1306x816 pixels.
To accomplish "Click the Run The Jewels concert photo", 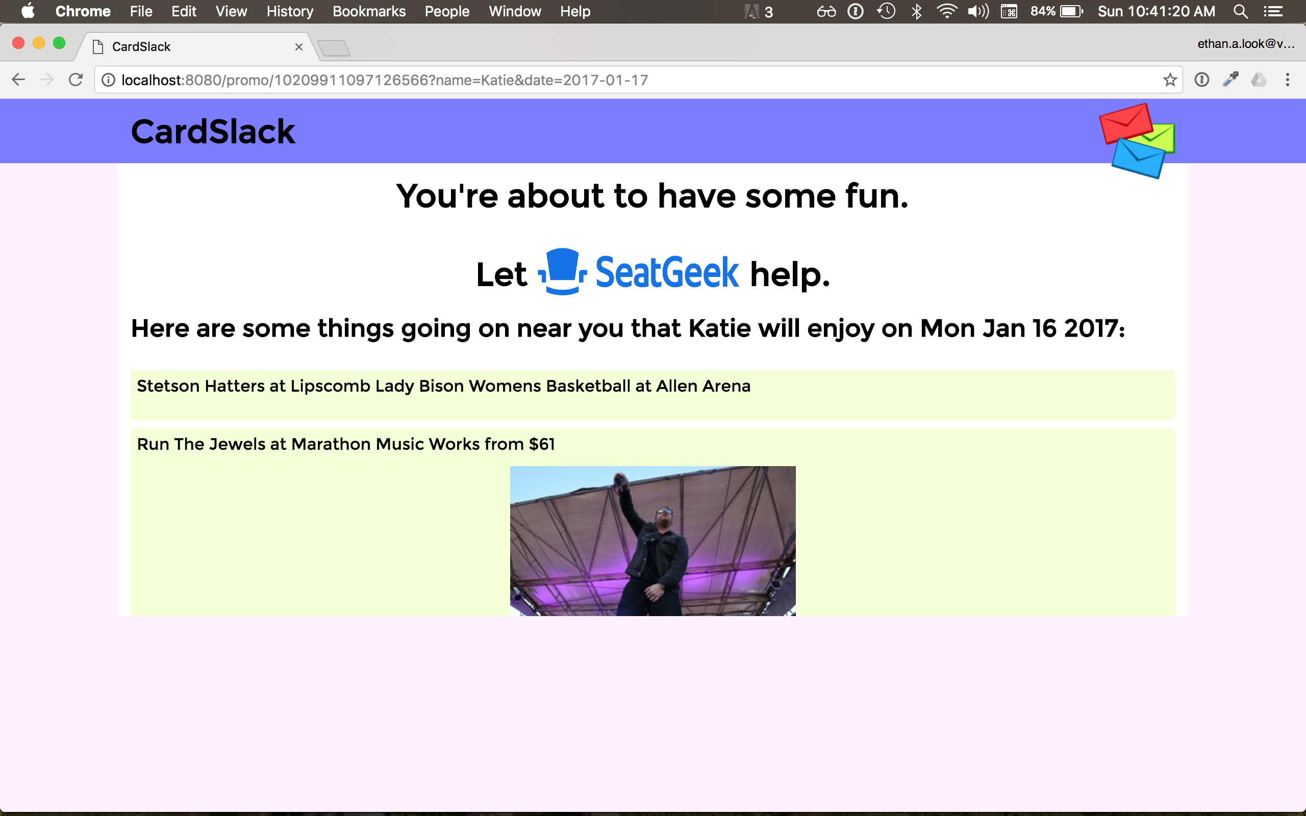I will 652,540.
